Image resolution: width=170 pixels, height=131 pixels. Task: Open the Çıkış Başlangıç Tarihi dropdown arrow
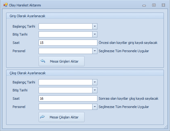pyautogui.click(x=95, y=82)
